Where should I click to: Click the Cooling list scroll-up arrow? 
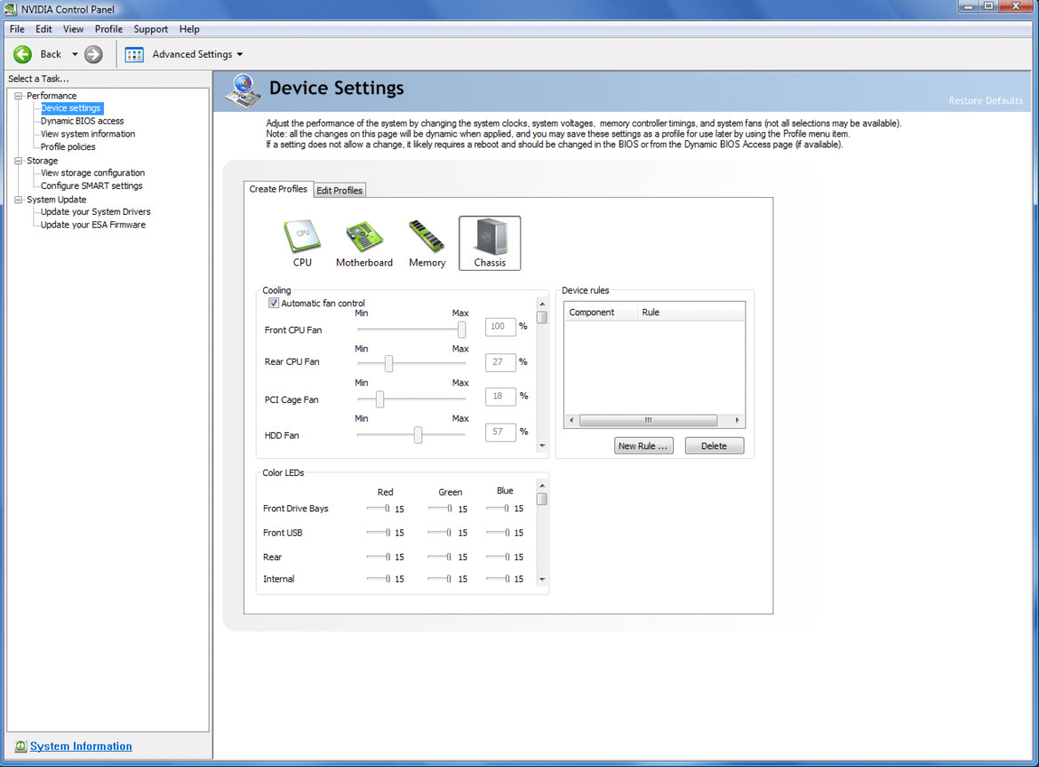pyautogui.click(x=542, y=304)
